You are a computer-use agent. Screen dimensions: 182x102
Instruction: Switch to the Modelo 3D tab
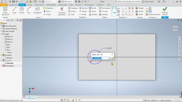tap(13, 5)
